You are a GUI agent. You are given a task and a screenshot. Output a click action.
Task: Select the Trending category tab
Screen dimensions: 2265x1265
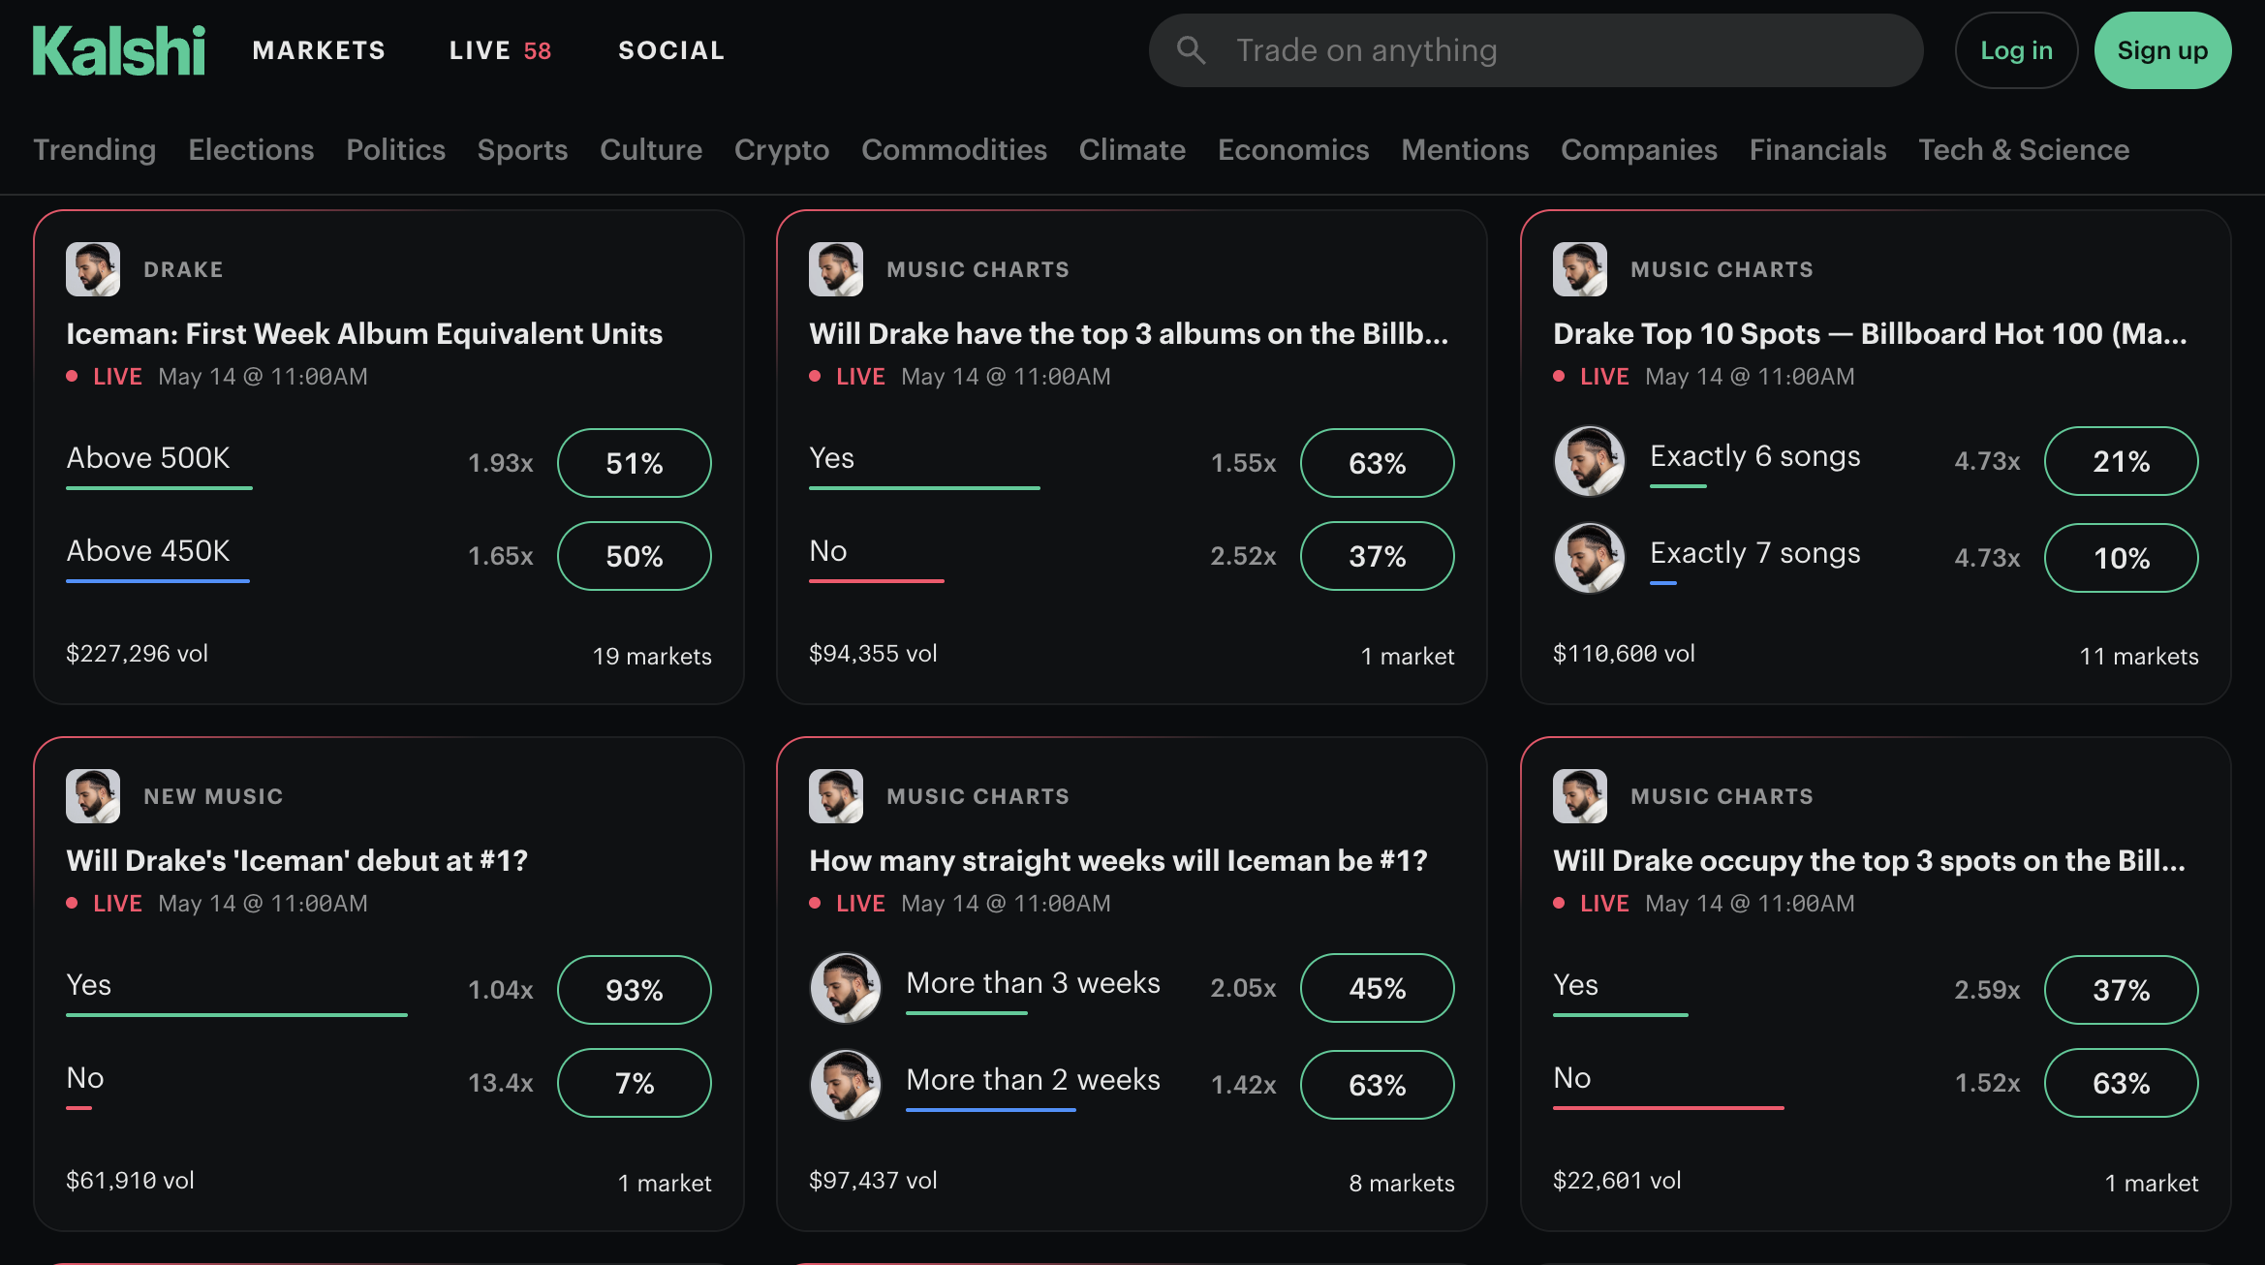click(x=95, y=149)
